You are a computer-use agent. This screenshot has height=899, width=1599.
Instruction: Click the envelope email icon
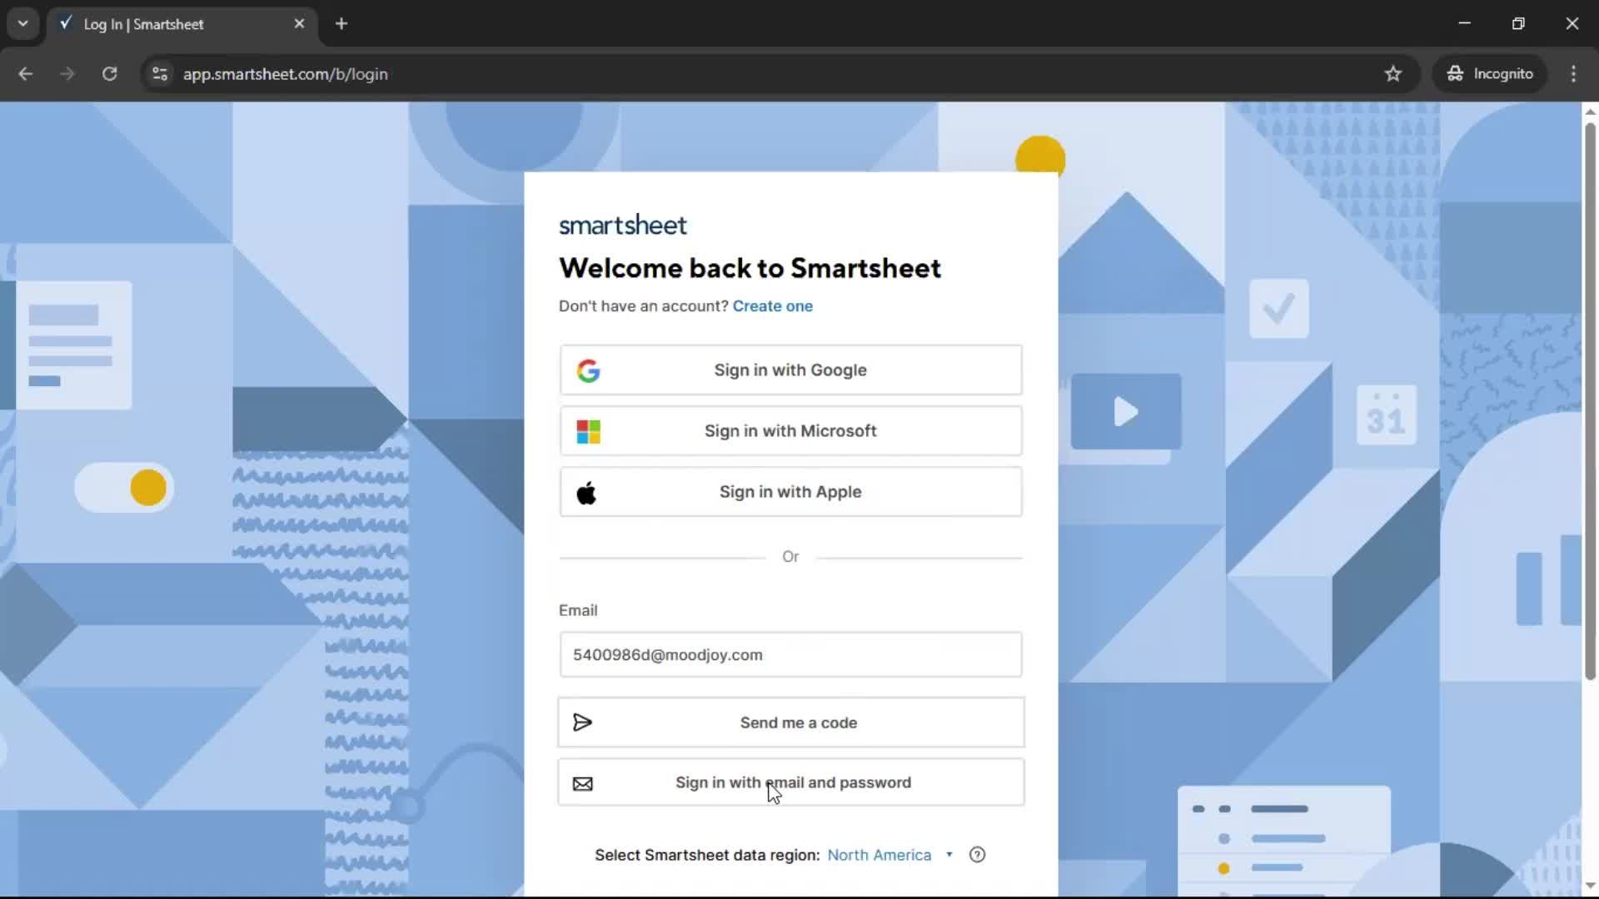tap(582, 782)
